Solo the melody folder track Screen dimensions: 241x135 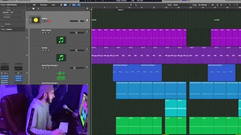click(x=46, y=21)
